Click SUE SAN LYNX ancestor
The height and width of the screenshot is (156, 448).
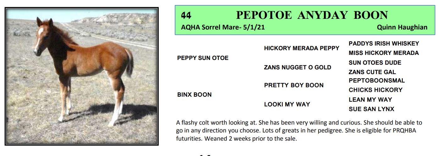[371, 109]
